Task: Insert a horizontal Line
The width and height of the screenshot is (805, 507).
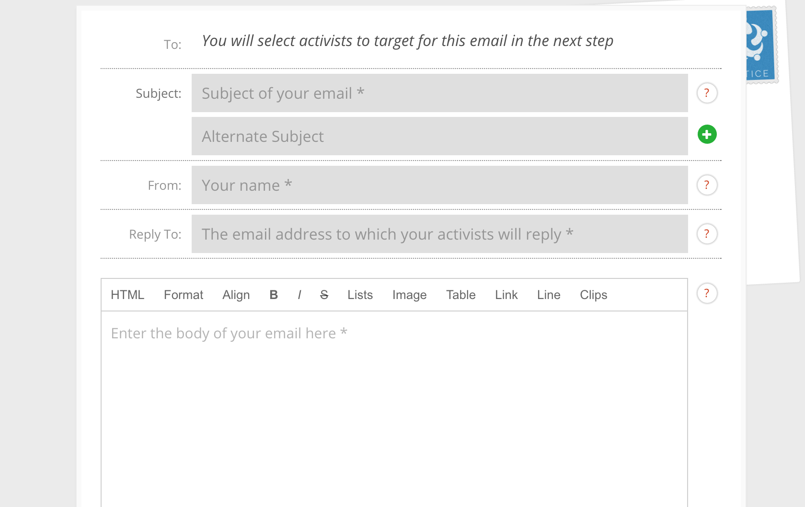Action: tap(549, 295)
